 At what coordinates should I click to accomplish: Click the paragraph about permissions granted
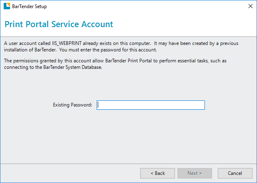(115, 64)
